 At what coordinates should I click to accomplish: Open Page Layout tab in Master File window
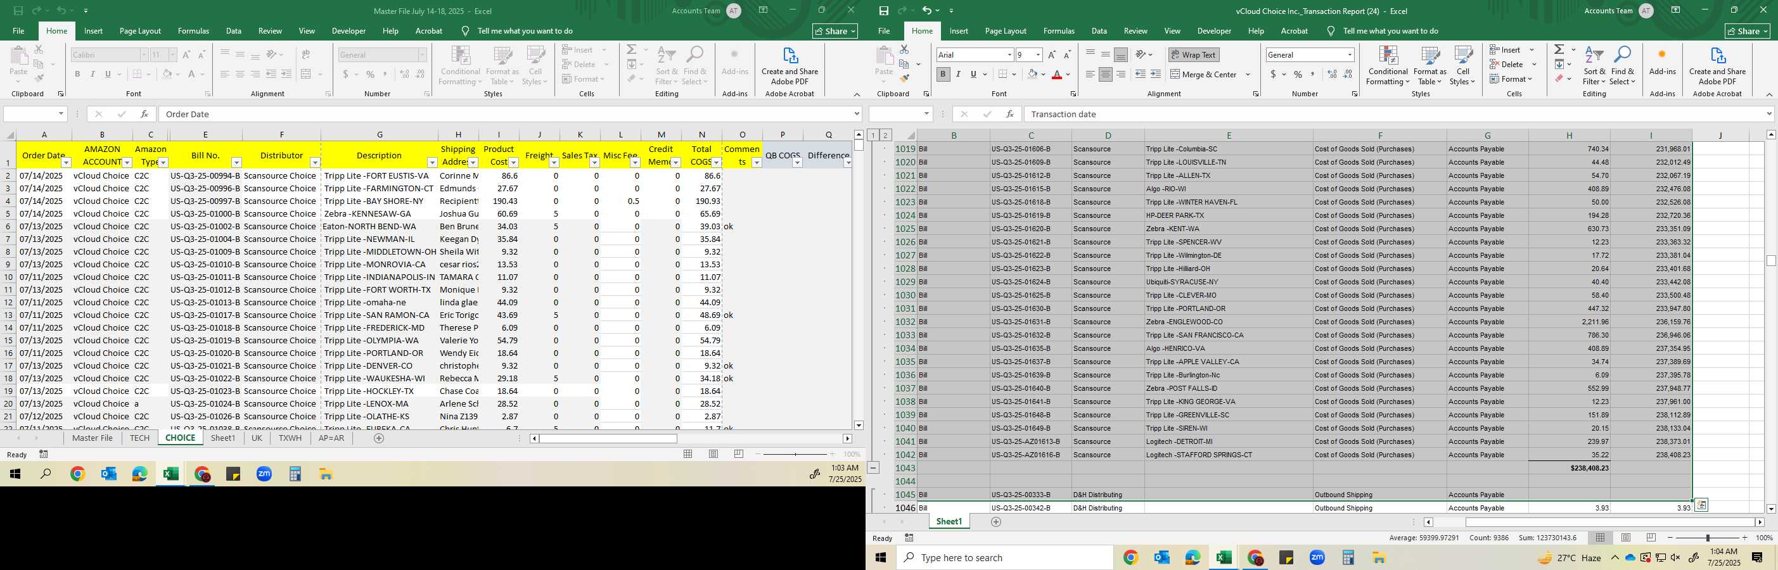coord(140,31)
